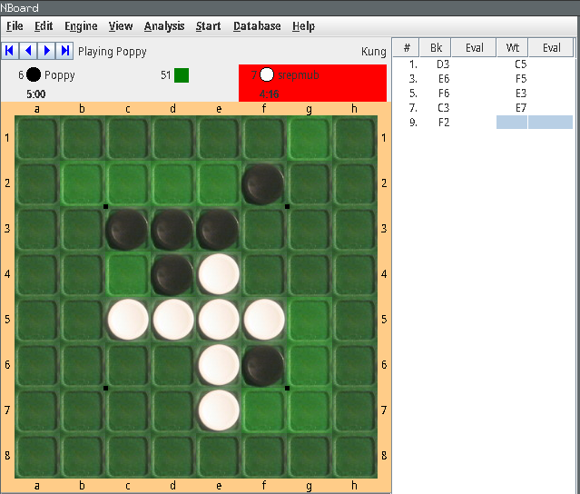Play a disc on square g7

click(x=310, y=410)
